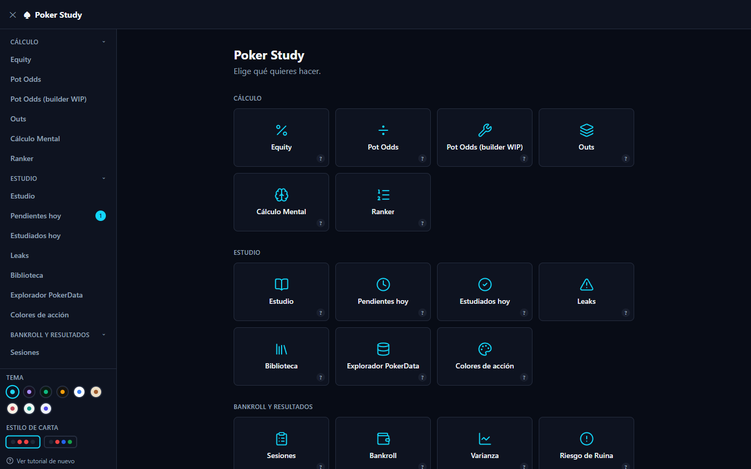751x469 pixels.
Task: Select the cyan dark theme radio
Action: pyautogui.click(x=13, y=392)
